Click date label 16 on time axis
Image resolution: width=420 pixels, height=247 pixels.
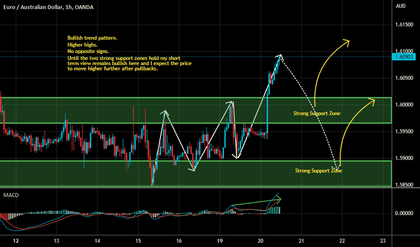[178, 241]
